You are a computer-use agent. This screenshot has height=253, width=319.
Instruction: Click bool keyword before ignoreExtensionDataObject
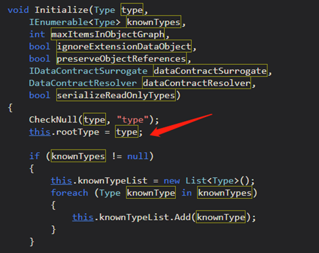[39, 47]
